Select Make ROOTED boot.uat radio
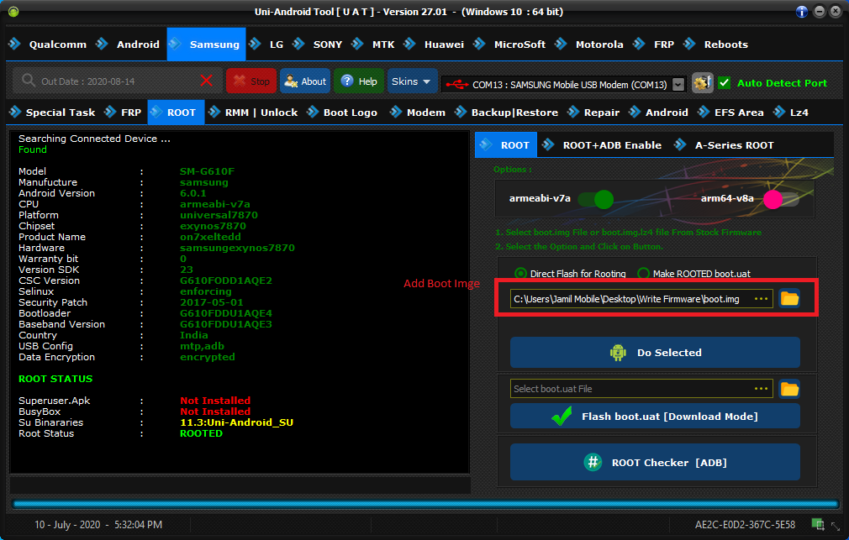 [x=643, y=273]
